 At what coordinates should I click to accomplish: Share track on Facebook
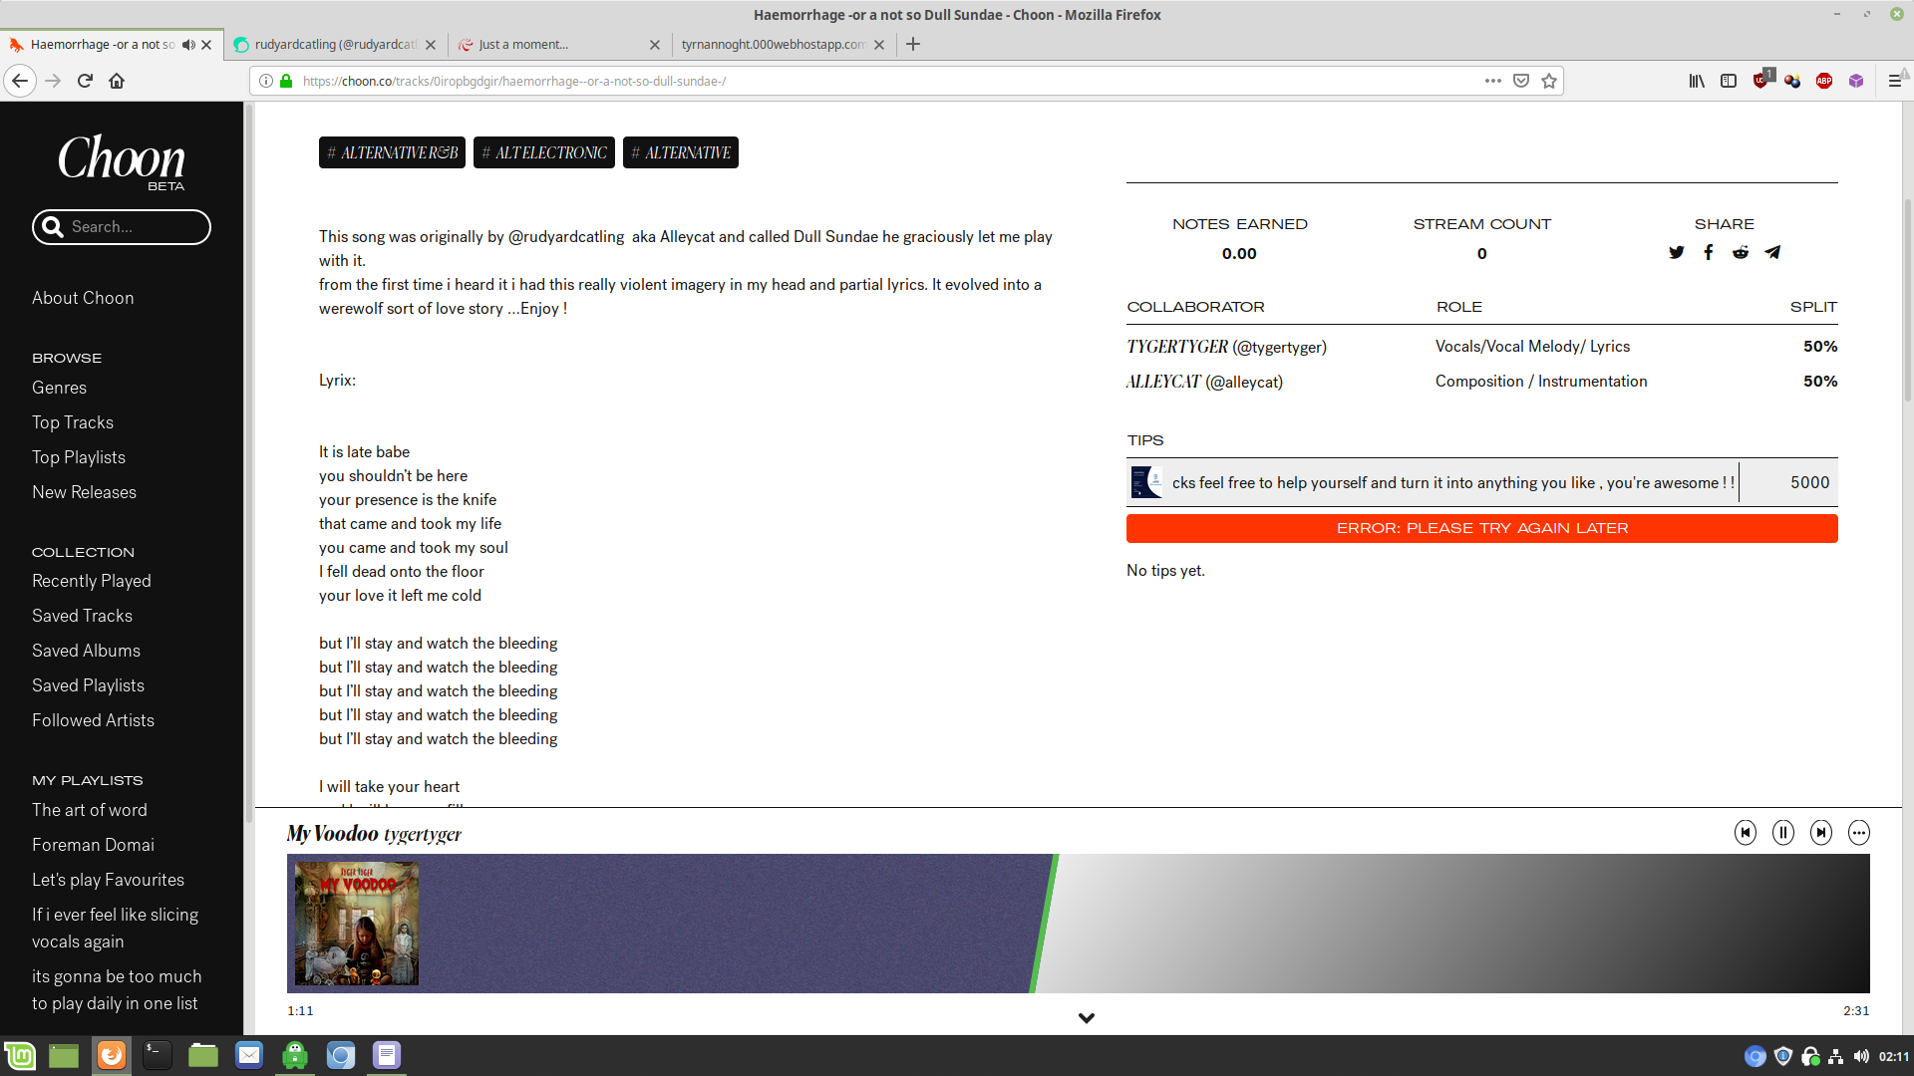pyautogui.click(x=1708, y=253)
